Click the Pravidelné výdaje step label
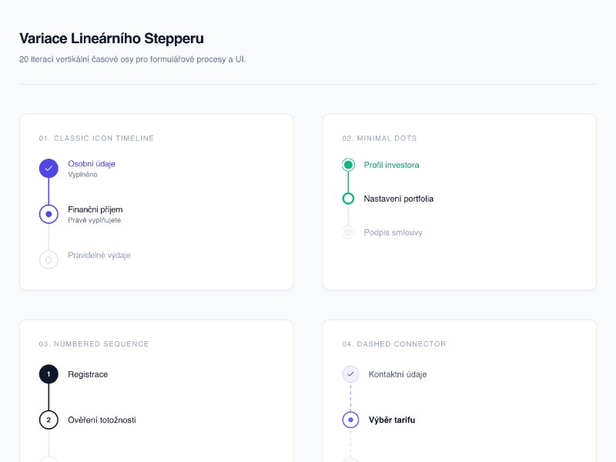Screen dimensions: 616x462 [x=99, y=255]
